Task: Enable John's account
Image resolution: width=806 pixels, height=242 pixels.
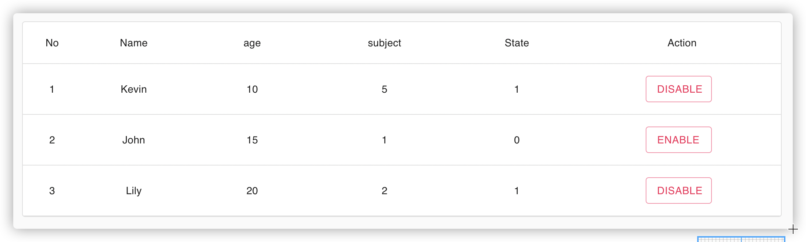Action: [678, 140]
